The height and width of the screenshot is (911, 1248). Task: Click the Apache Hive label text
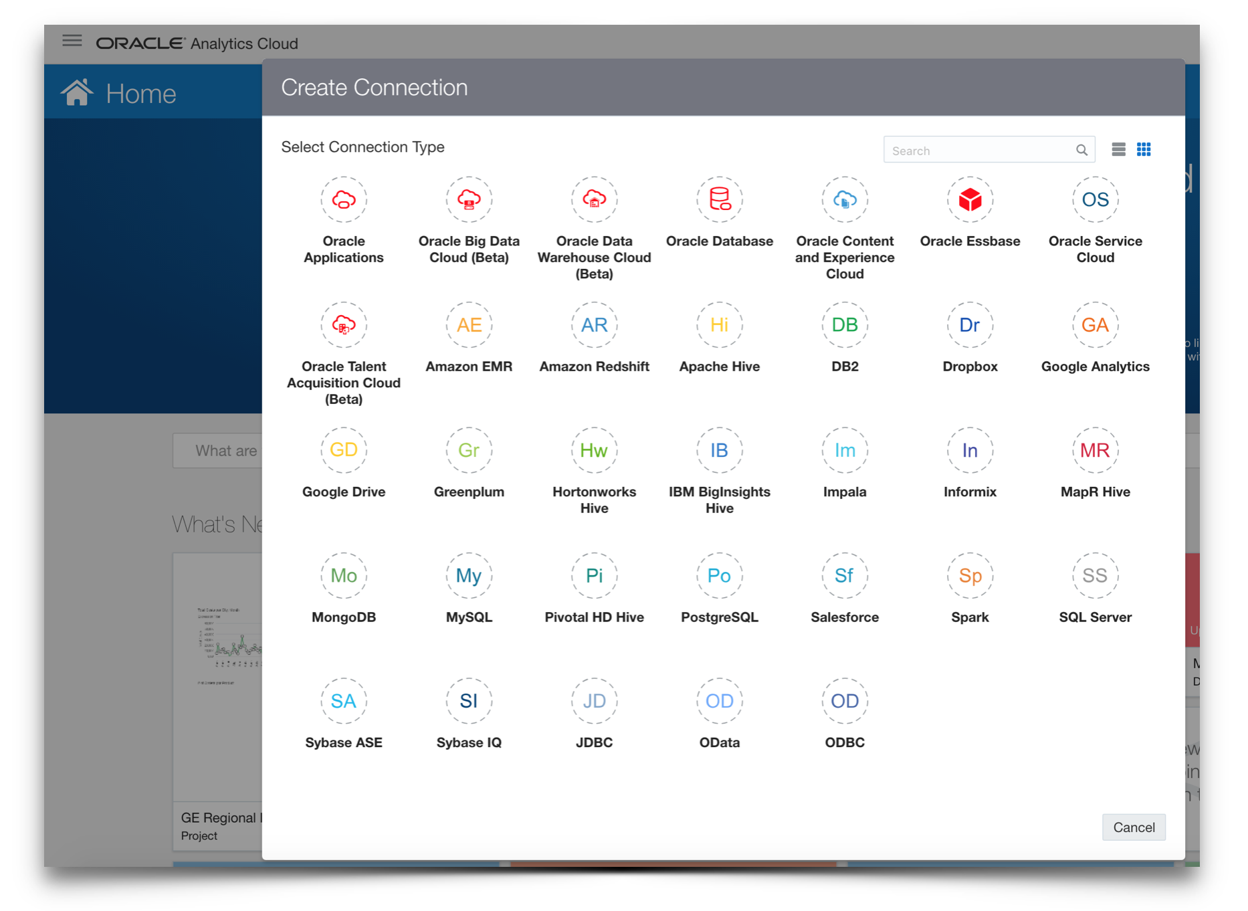[x=720, y=367]
